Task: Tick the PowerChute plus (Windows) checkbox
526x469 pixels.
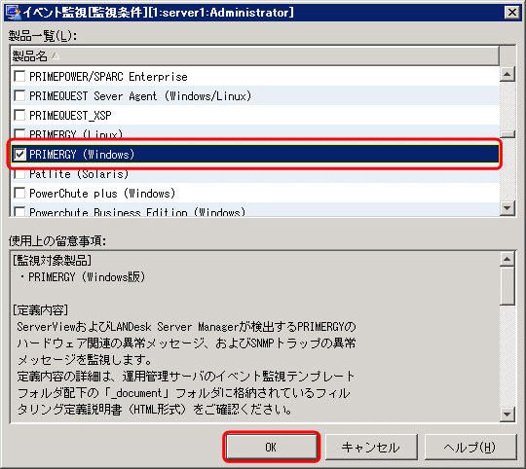Action: (19, 194)
